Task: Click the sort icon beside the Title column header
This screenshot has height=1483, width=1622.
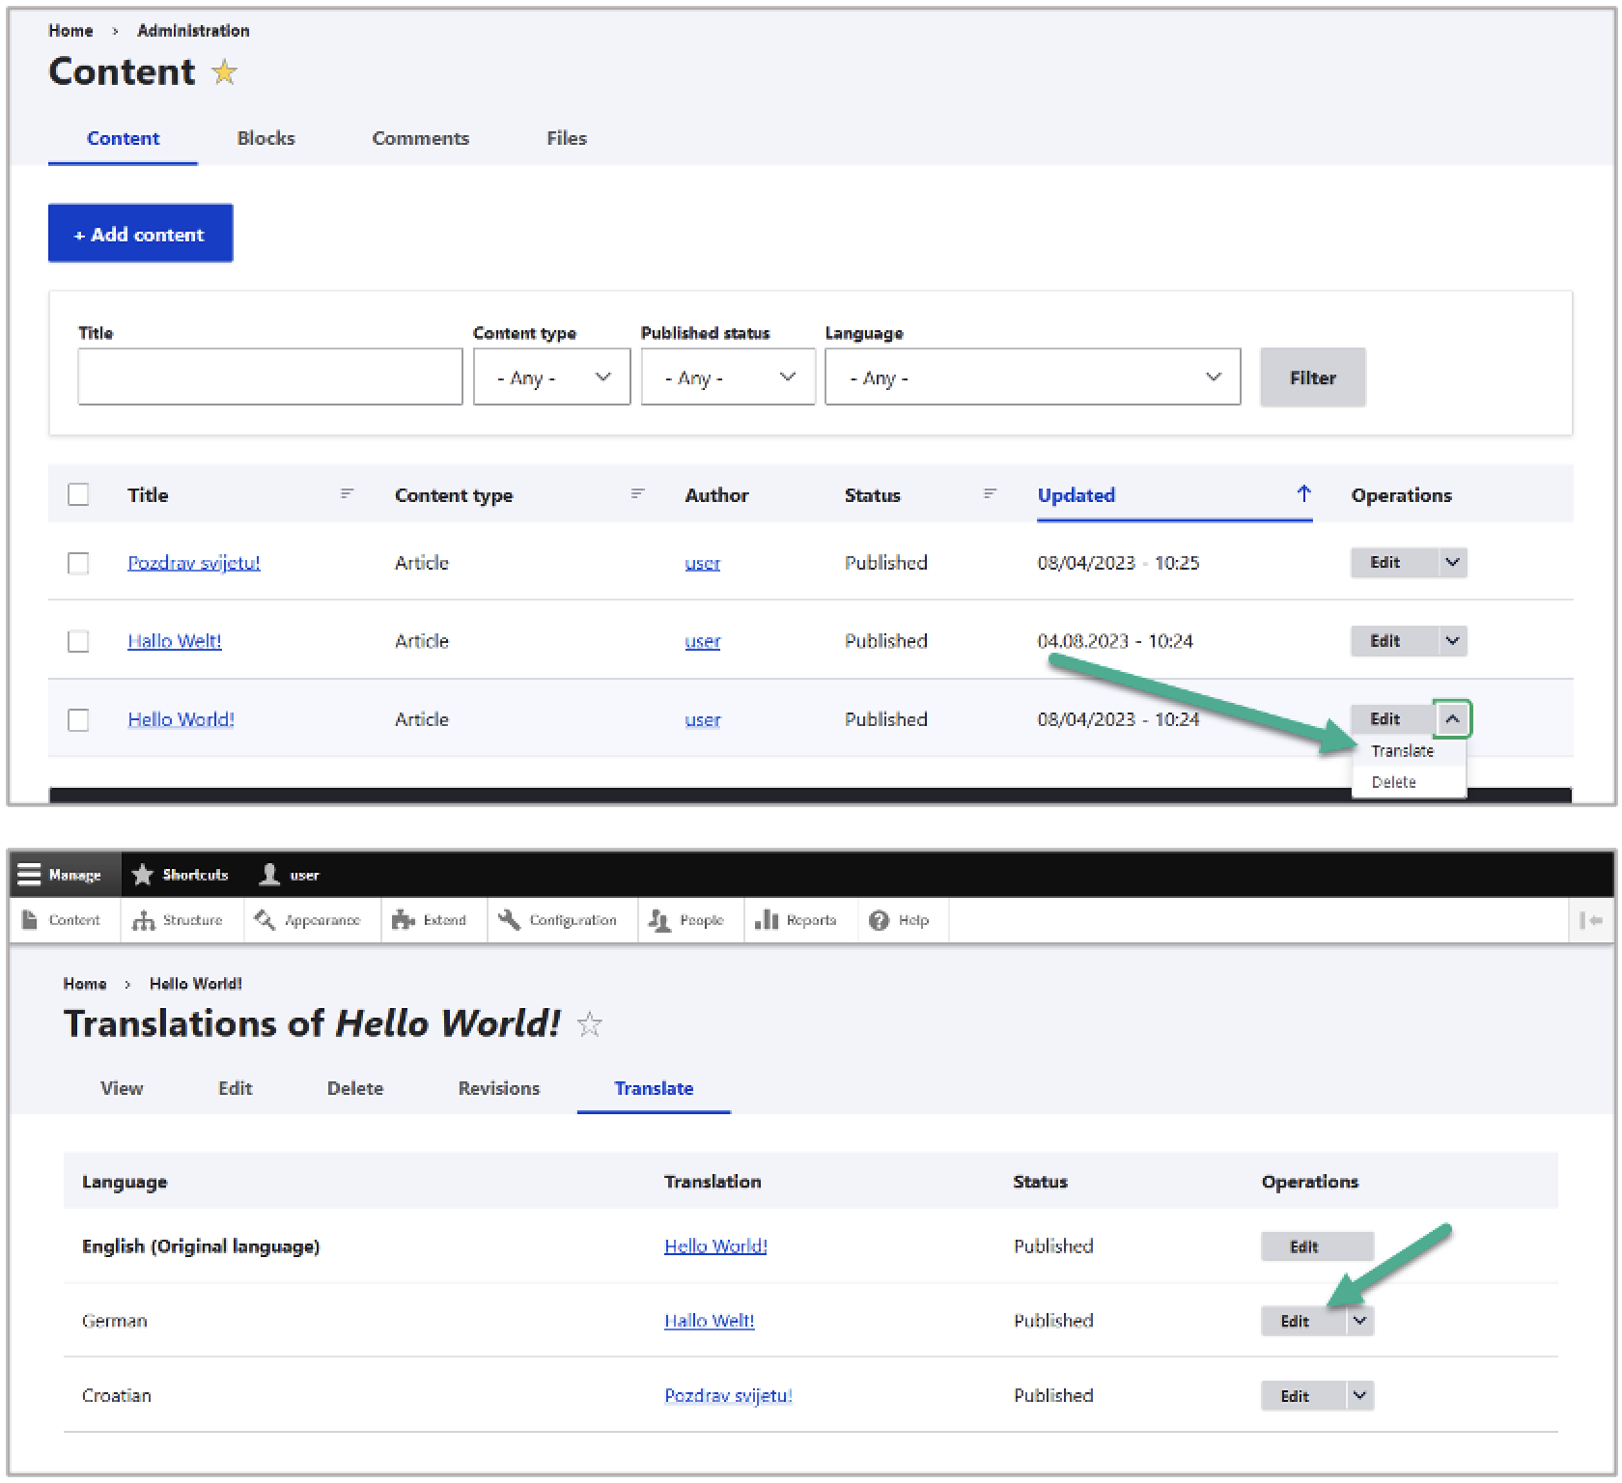Action: click(347, 493)
